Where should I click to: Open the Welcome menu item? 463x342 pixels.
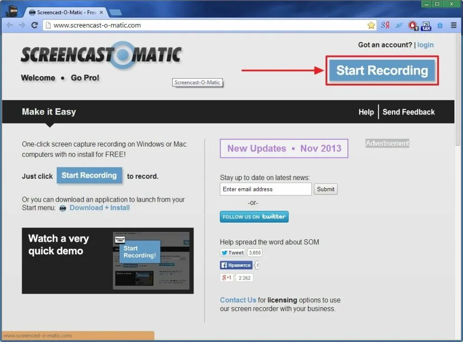38,78
